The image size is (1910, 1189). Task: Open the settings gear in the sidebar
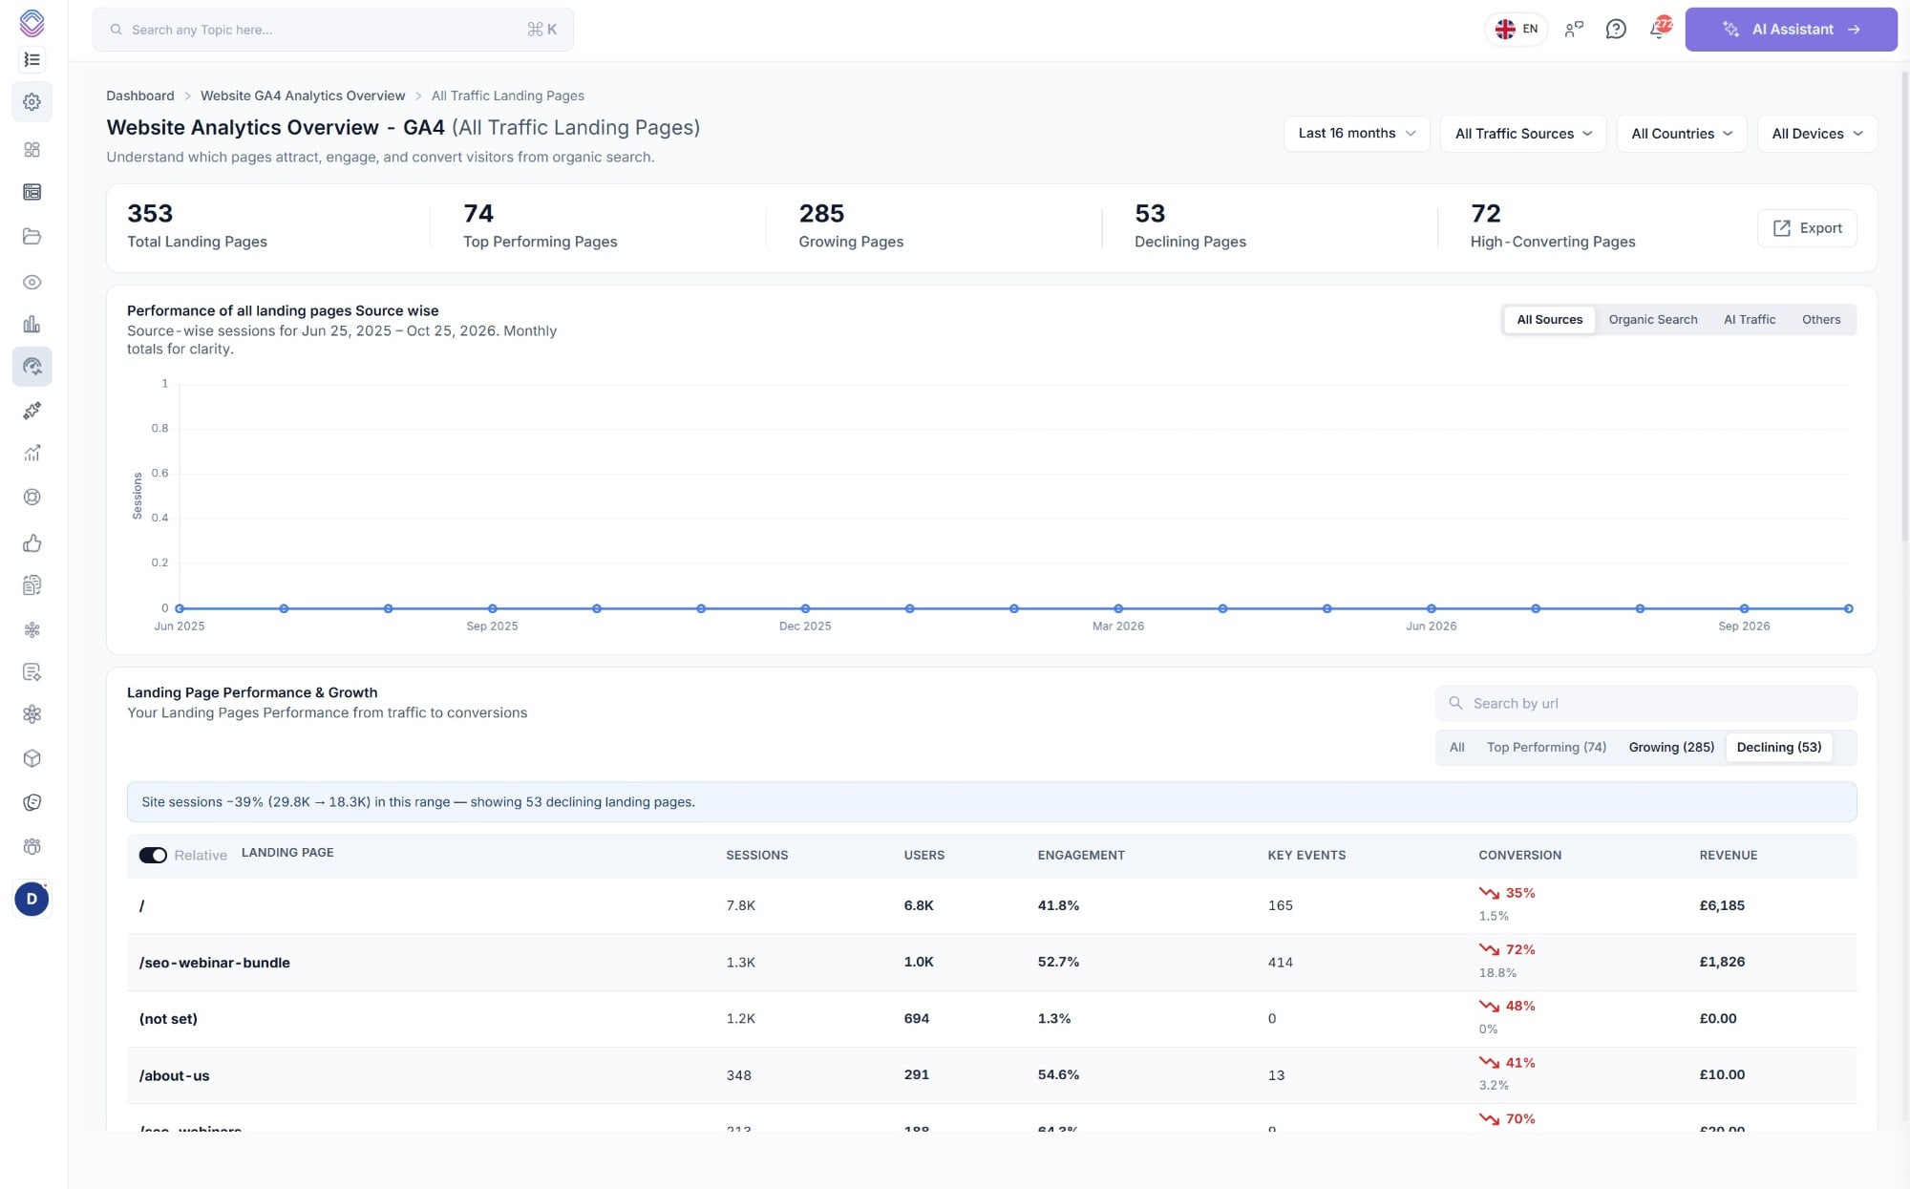pos(32,102)
